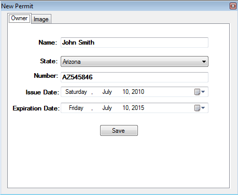Open the Image tab
The height and width of the screenshot is (195, 238).
(41, 19)
